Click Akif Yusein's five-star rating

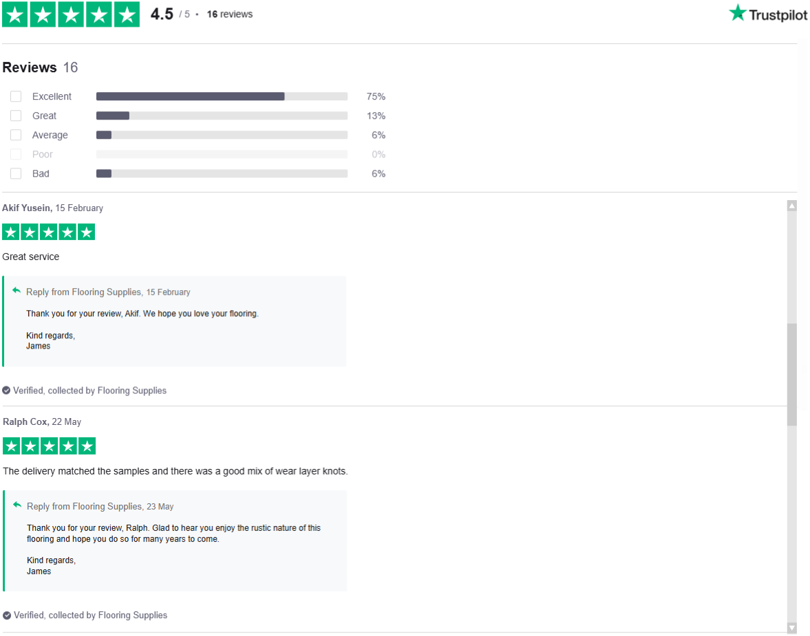tap(48, 232)
